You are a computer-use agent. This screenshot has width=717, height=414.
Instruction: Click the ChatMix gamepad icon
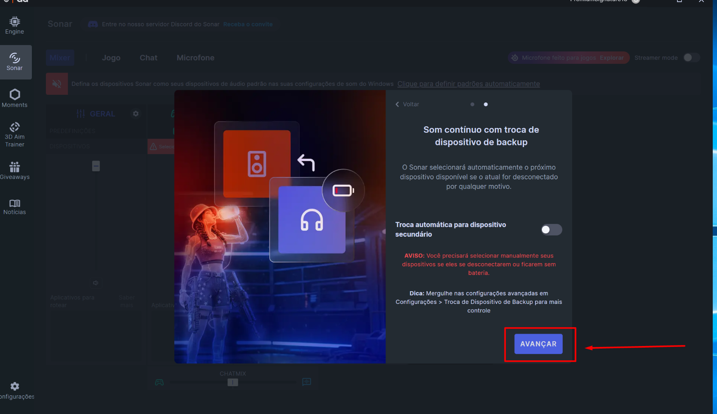click(x=159, y=382)
